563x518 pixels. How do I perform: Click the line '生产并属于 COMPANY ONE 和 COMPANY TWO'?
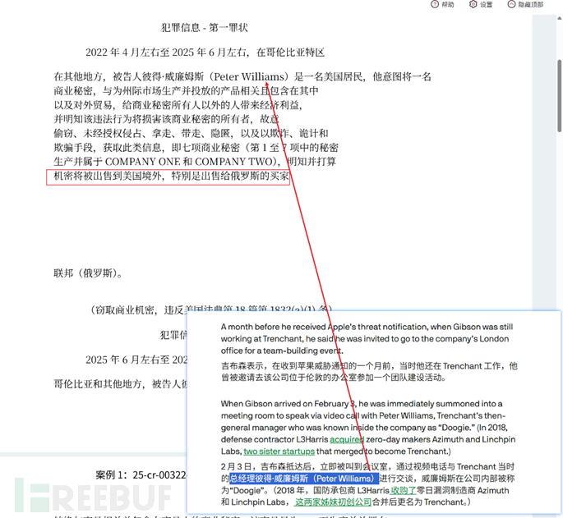195,162
